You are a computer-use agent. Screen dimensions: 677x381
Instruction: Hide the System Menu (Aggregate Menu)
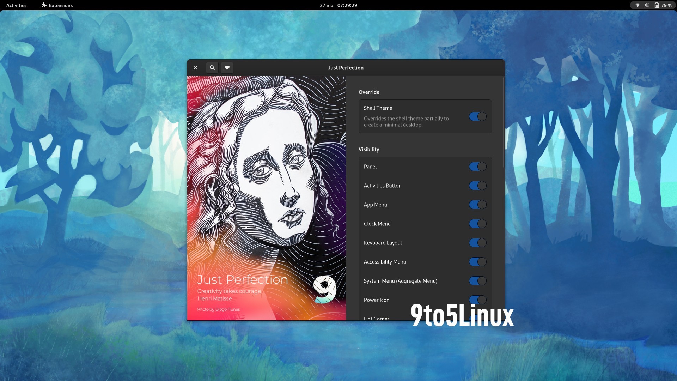click(x=478, y=281)
